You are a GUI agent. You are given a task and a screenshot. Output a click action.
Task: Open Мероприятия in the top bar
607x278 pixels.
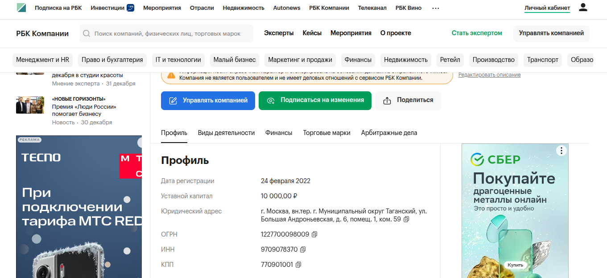[x=162, y=8]
